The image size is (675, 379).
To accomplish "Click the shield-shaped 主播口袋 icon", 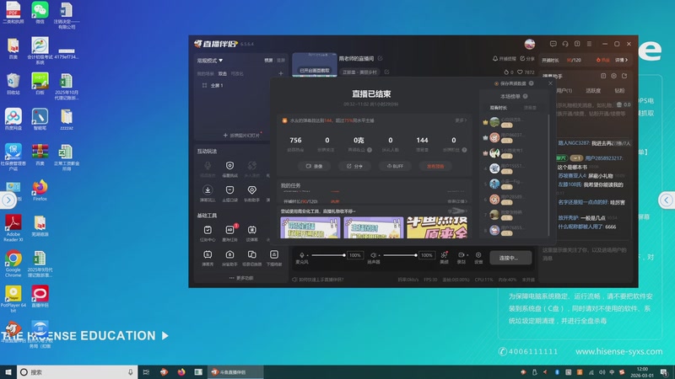I will [x=229, y=190].
